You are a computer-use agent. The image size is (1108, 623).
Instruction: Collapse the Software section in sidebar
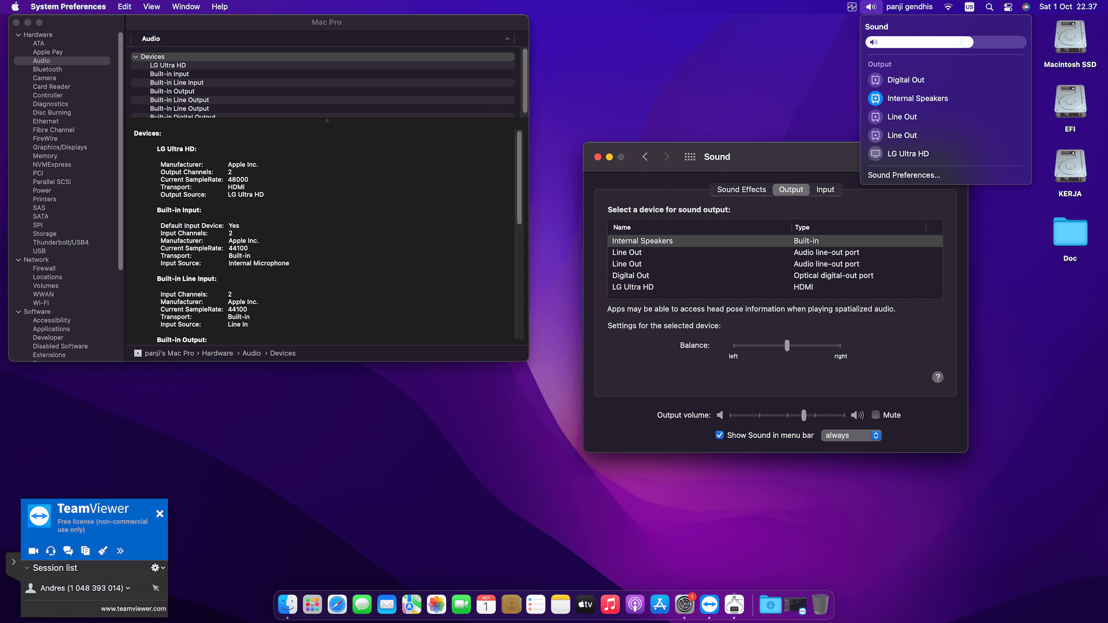[x=18, y=311]
